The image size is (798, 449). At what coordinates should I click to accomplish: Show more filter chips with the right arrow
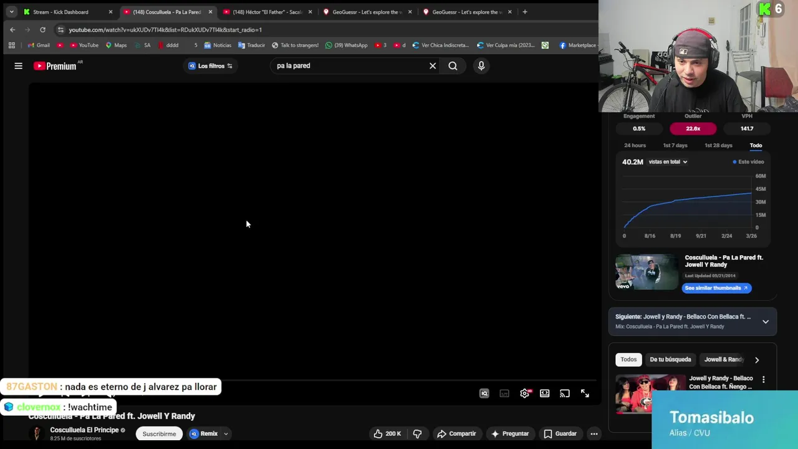click(757, 360)
